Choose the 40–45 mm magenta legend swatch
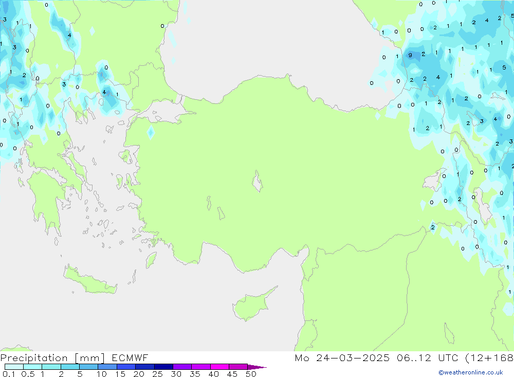 [x=219, y=367]
